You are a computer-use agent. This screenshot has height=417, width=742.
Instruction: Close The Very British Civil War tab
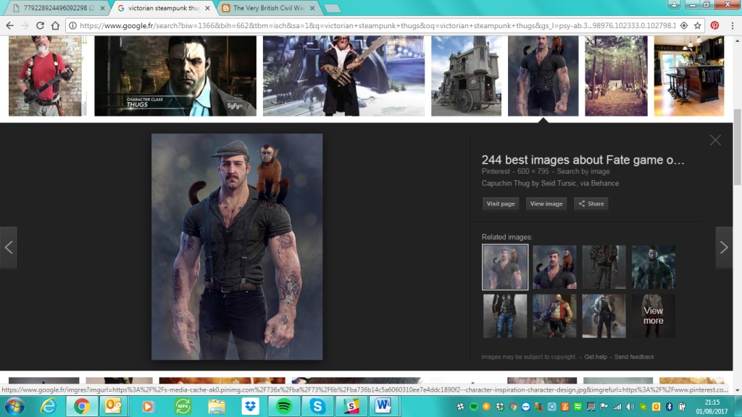click(x=312, y=8)
